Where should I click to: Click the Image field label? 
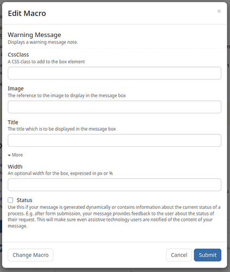16,89
